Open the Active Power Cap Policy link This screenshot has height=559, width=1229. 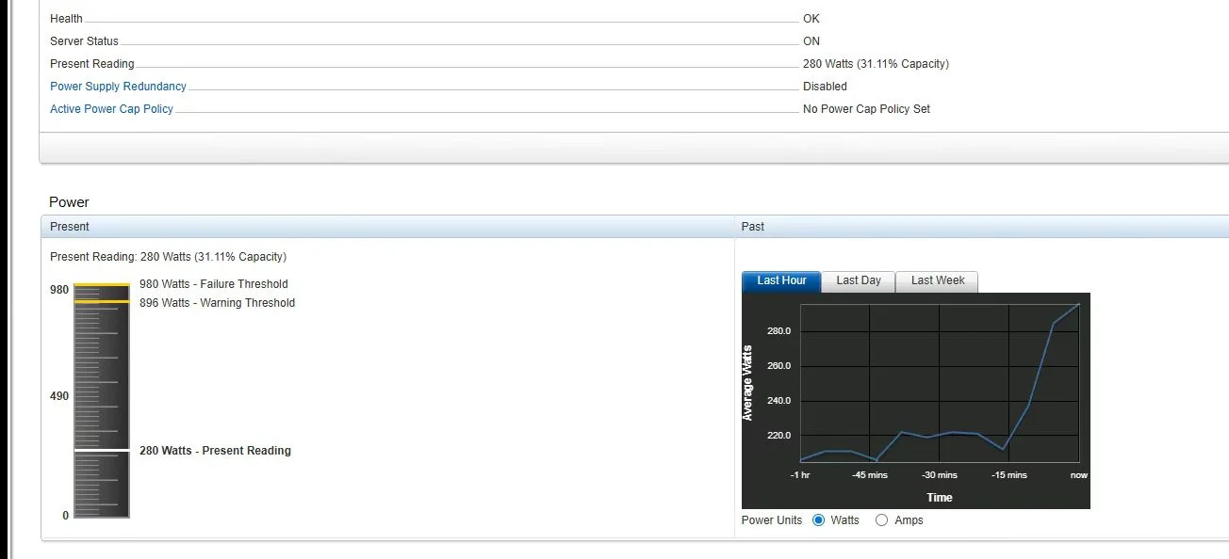tap(111, 109)
